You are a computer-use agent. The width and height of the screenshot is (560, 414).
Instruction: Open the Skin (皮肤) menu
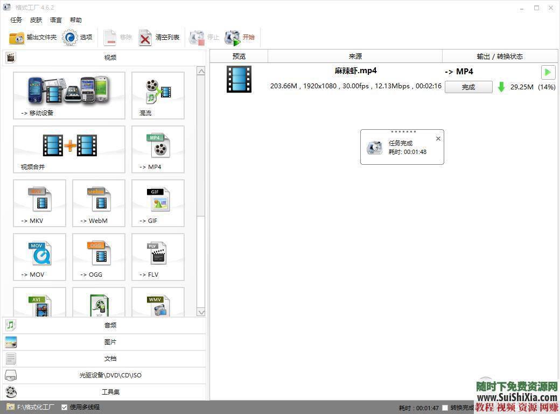click(36, 20)
